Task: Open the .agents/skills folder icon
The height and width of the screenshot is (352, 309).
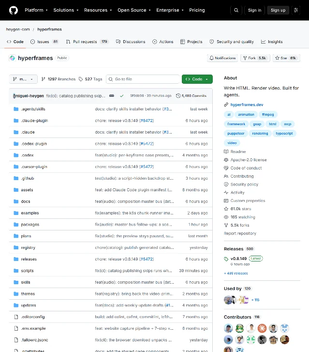Action: [x=16, y=109]
